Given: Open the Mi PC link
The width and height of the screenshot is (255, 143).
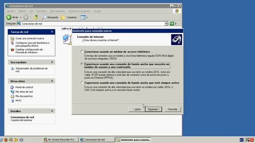Looking at the screenshot, I should 18,100.
